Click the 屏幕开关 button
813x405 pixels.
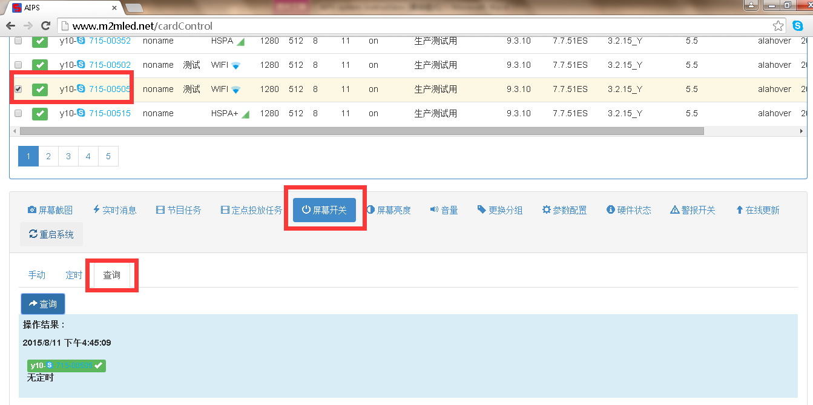click(324, 210)
